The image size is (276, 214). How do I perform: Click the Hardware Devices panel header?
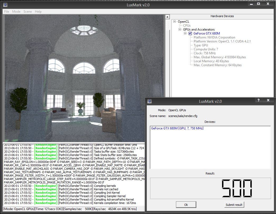click(x=222, y=16)
